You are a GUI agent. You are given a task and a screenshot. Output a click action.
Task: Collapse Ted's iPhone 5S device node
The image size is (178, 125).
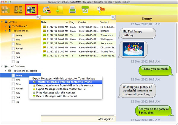tap(5, 31)
